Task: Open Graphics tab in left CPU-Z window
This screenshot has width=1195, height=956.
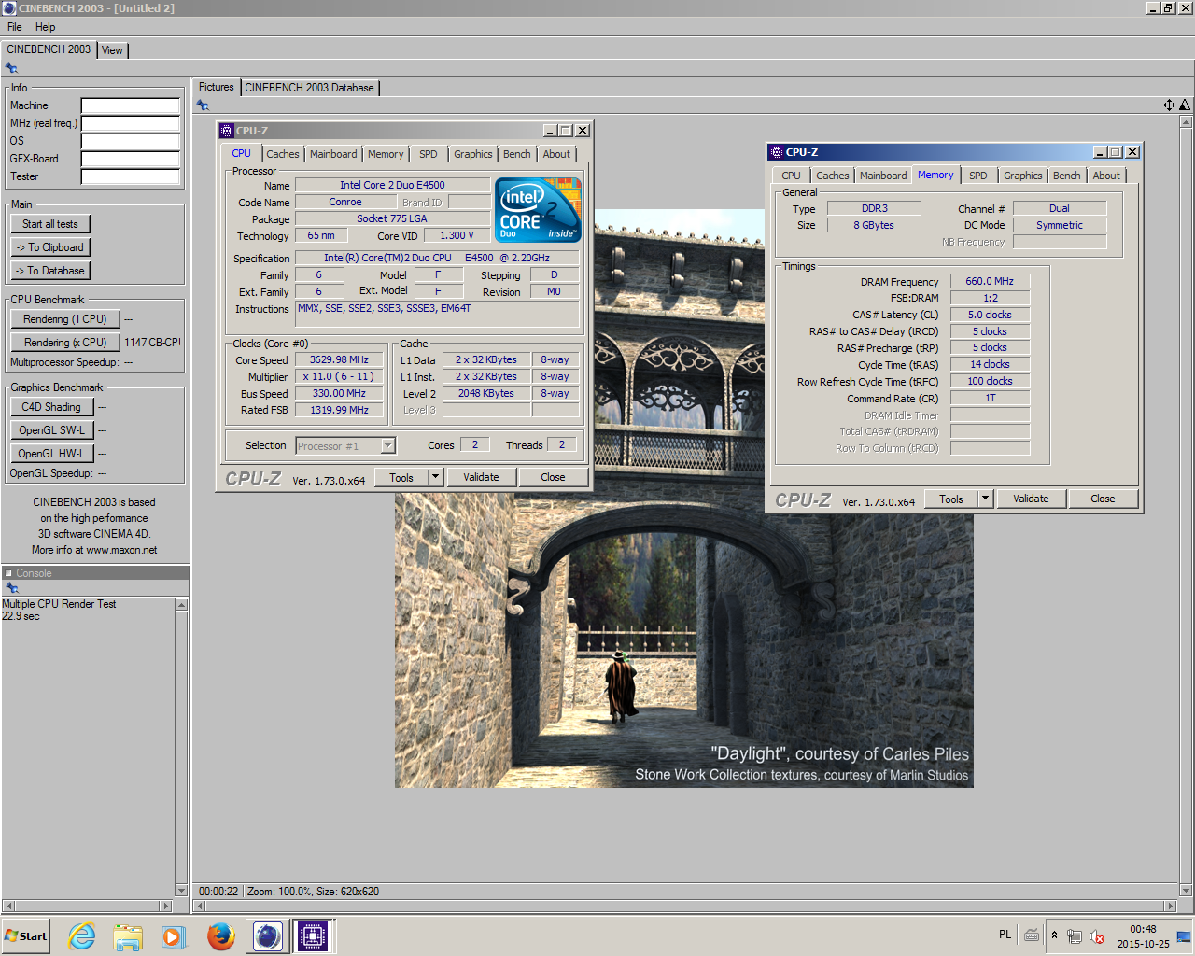Action: click(473, 154)
